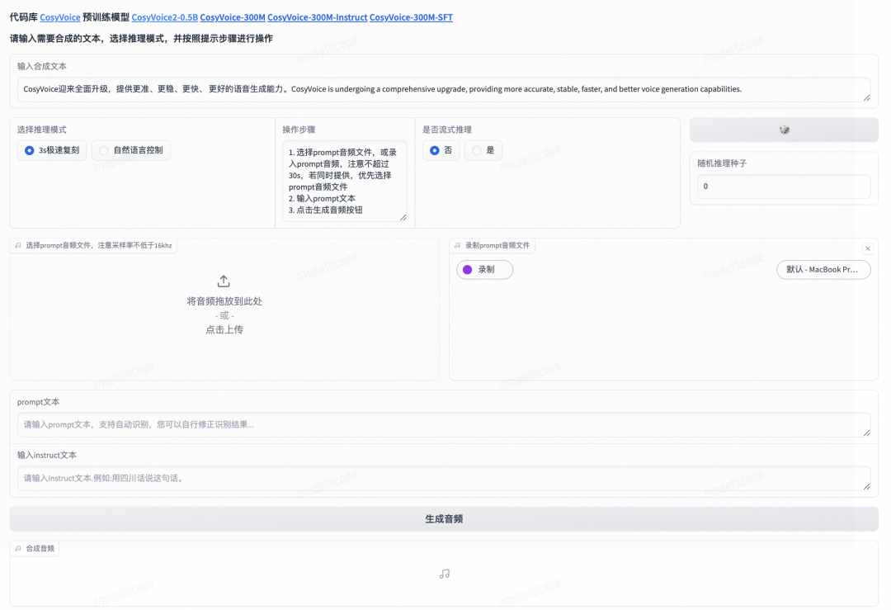
Task: Click the prompt文本 text input
Action: tap(445, 424)
